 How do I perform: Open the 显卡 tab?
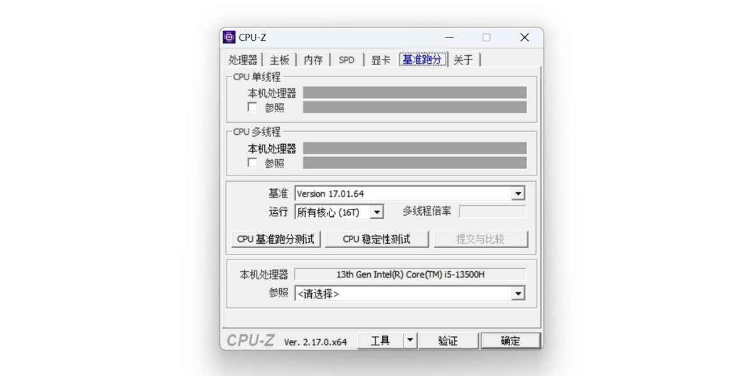(380, 60)
